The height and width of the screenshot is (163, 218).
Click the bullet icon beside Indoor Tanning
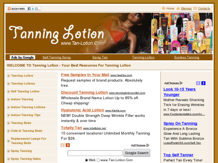[8, 100]
